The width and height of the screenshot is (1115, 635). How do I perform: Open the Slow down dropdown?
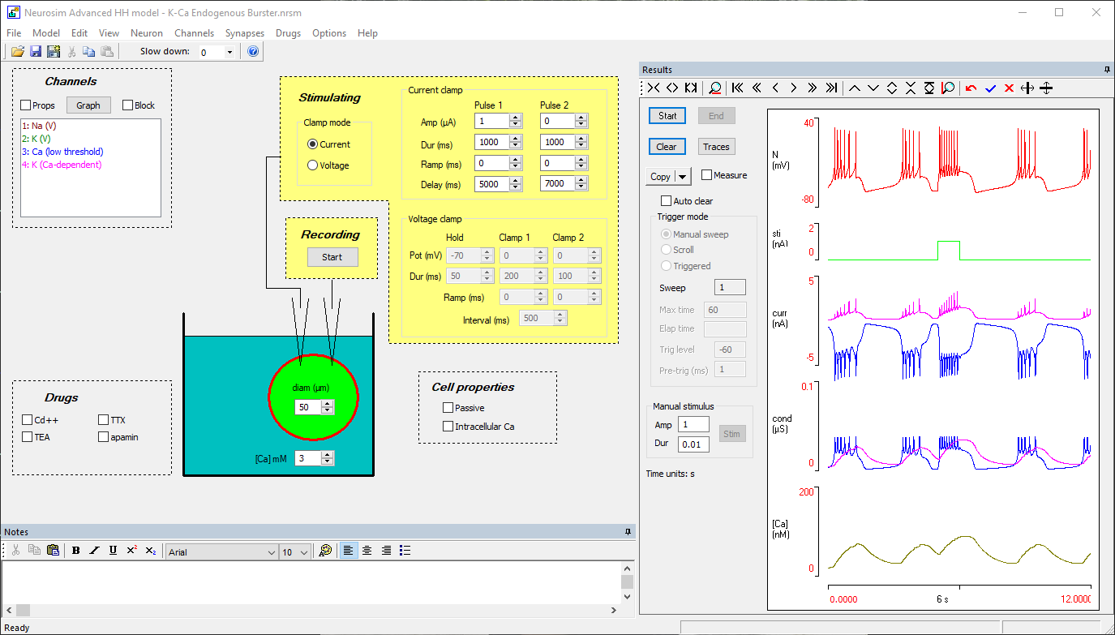[x=229, y=52]
